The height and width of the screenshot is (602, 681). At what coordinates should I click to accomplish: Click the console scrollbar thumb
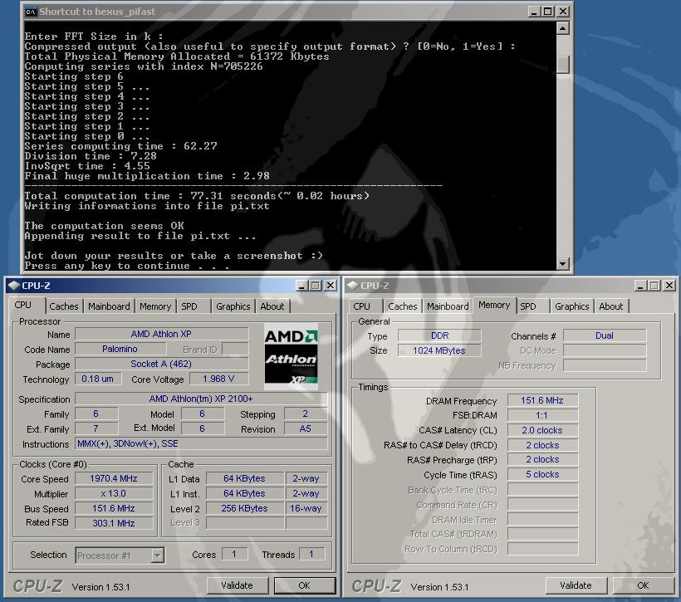[562, 64]
